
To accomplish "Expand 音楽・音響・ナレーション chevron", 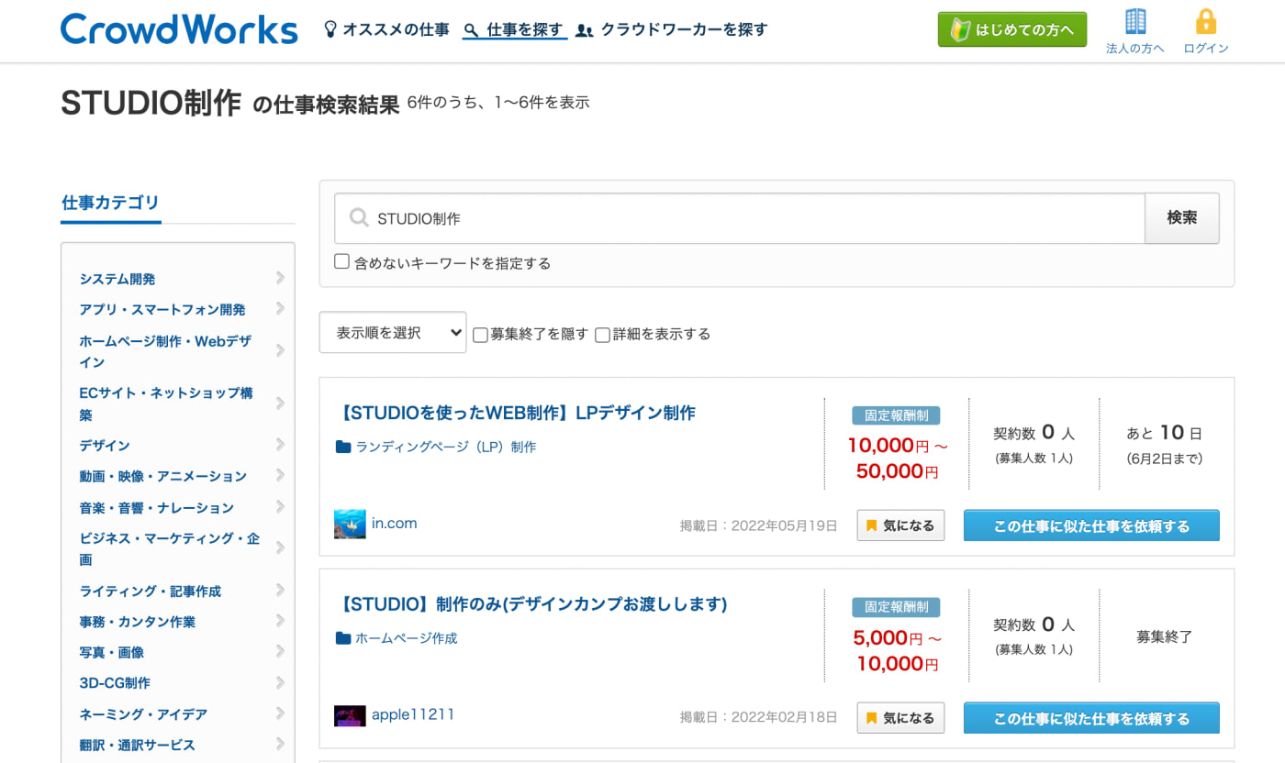I will pos(280,506).
